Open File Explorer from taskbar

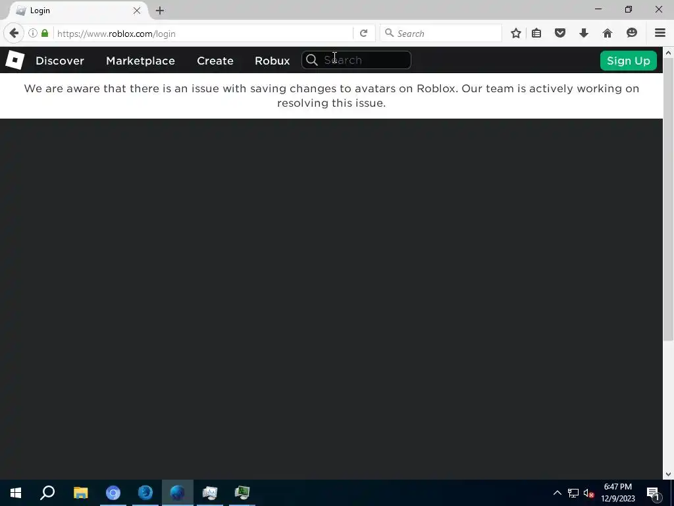80,493
